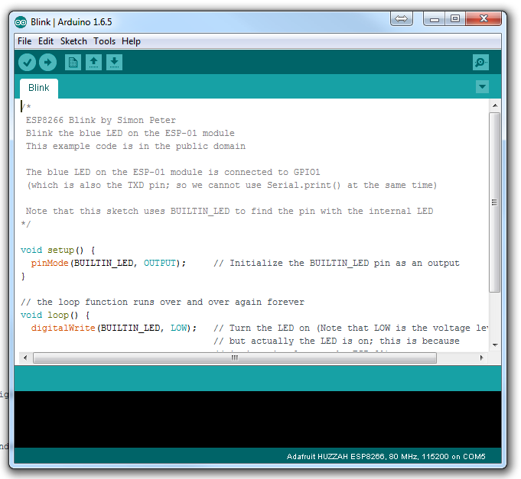The width and height of the screenshot is (521, 479).
Task: Click the comment line about the TXD pin
Action: tap(232, 185)
